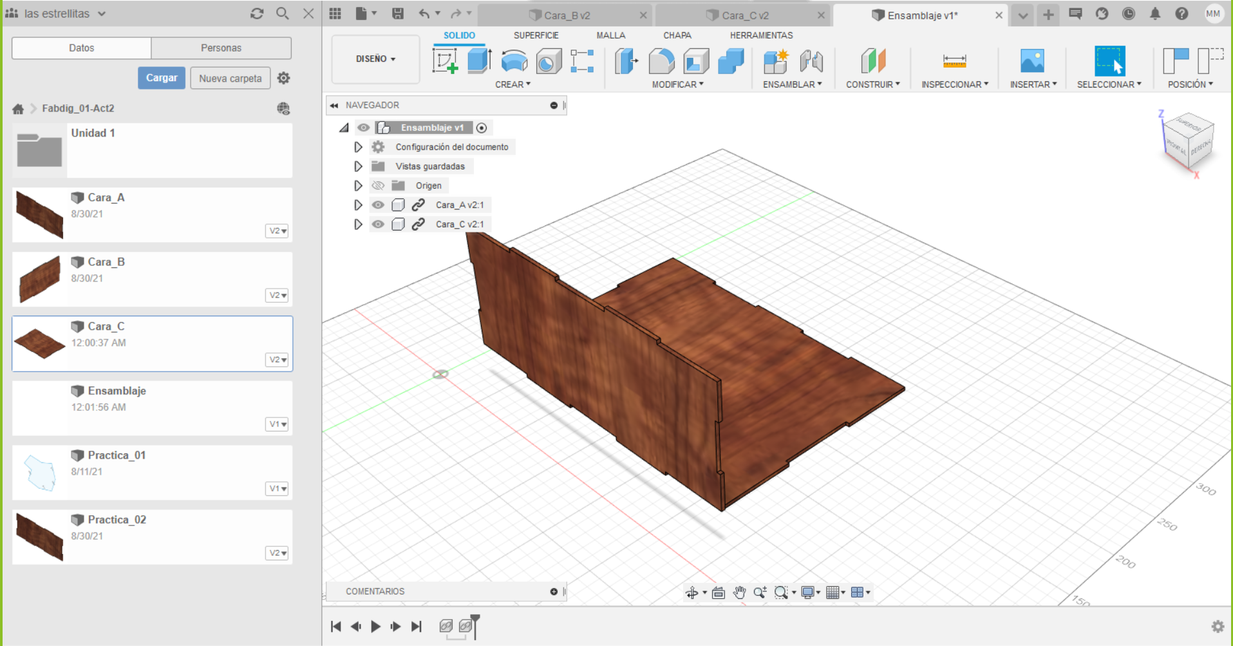Collapse the Ensamblaje v1 root node
The image size is (1233, 646).
tap(344, 128)
